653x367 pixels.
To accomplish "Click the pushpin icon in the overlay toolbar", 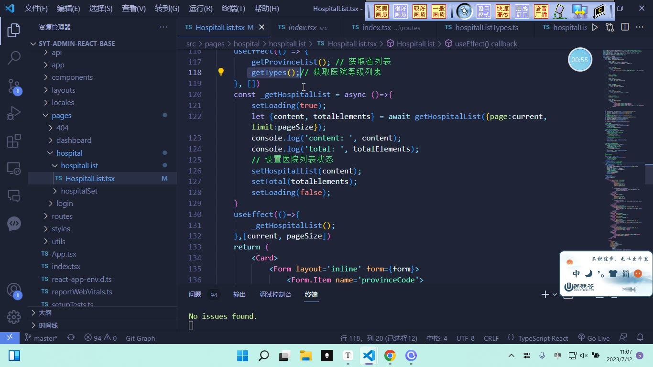I will coord(464,11).
